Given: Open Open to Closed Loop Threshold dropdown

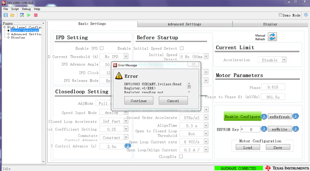Looking at the screenshot, I should coord(206,133).
